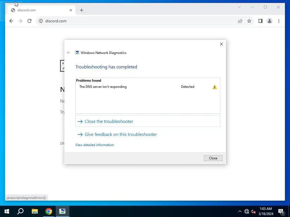The width and height of the screenshot is (290, 217).
Task: Bookmark this tab with star icon
Action: click(x=249, y=21)
